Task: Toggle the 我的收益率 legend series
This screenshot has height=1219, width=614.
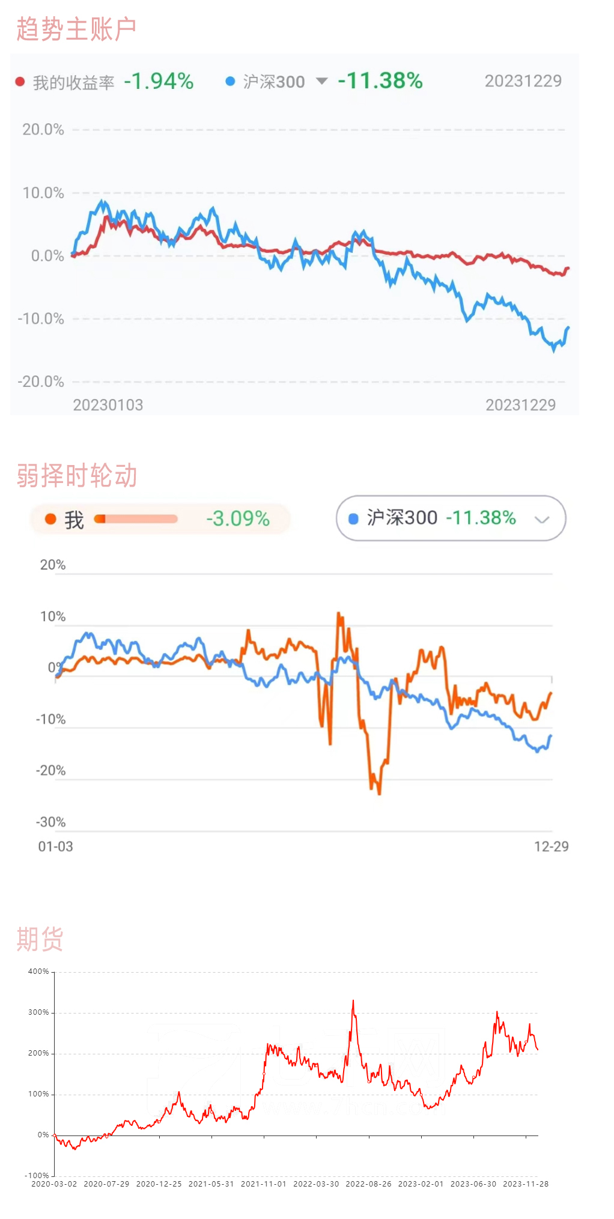Action: pos(73,82)
